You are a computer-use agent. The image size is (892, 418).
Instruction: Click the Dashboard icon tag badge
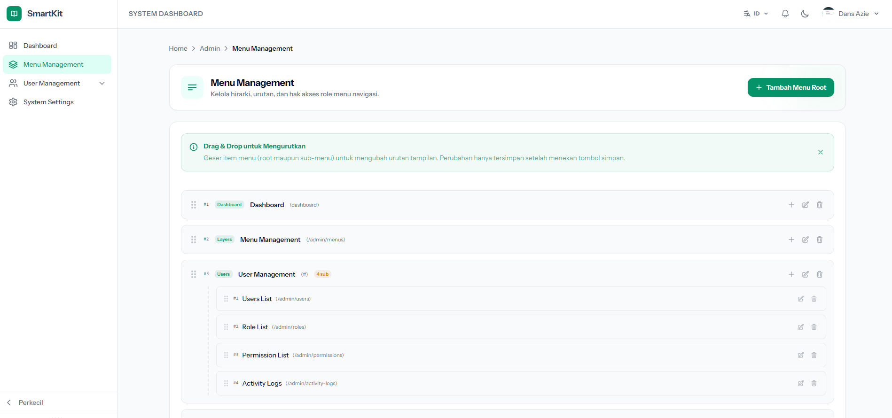point(229,205)
